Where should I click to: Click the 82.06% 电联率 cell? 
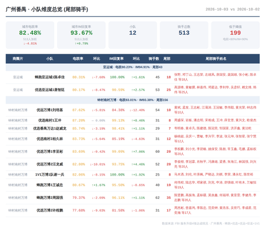(79, 174)
